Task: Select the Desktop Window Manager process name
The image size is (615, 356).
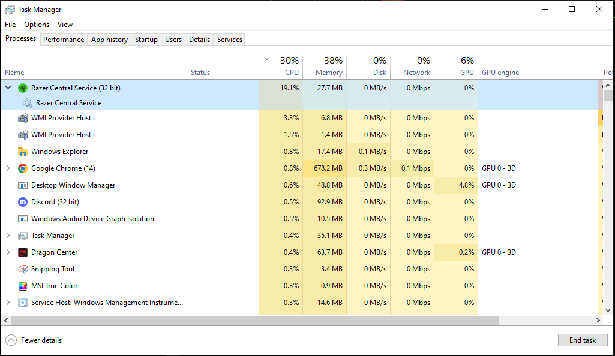Action: pos(73,185)
